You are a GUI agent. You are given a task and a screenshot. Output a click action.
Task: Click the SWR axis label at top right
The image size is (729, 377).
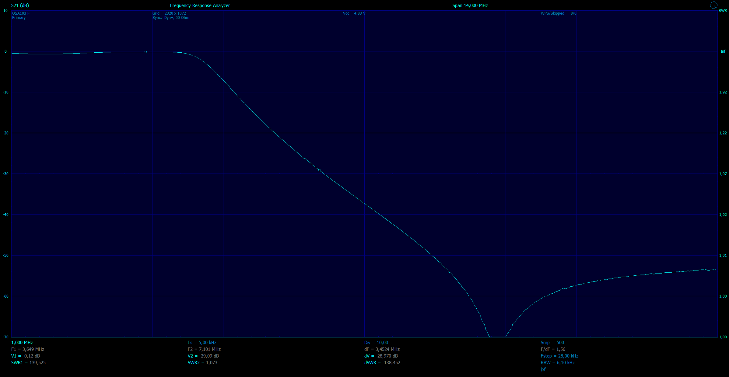[723, 11]
